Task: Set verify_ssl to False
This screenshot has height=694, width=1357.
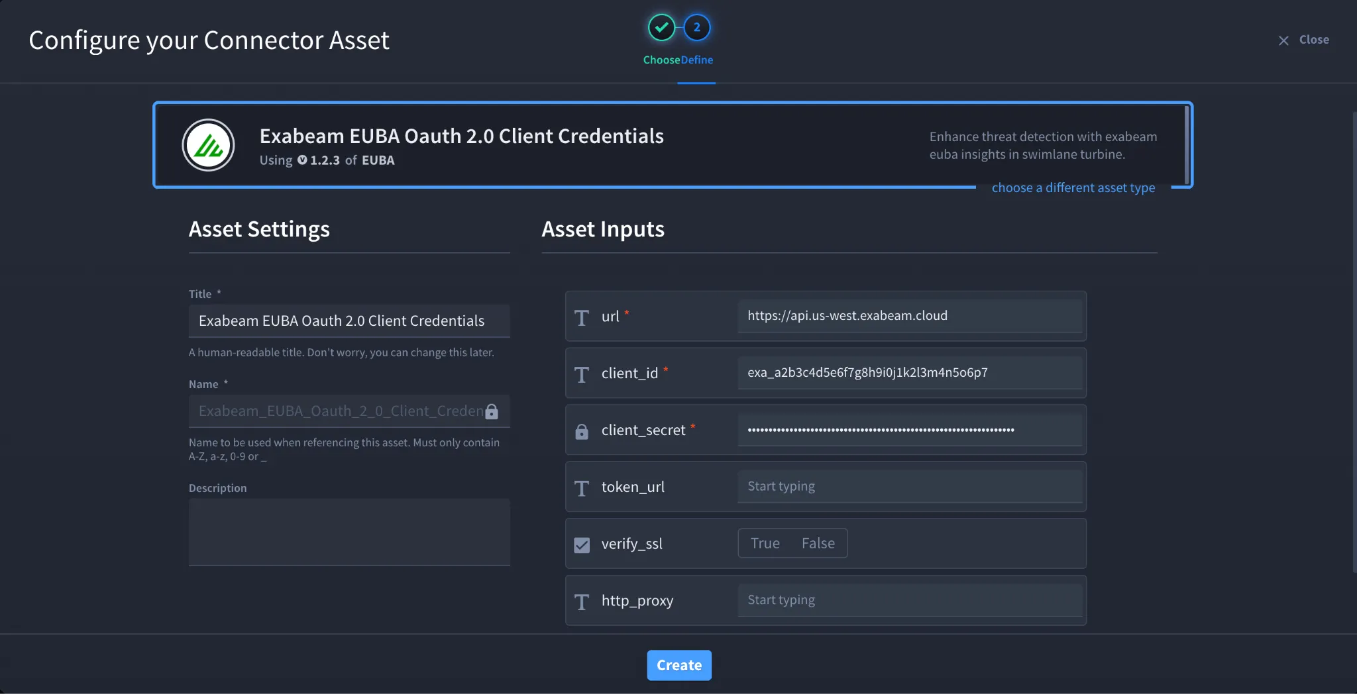Action: point(818,543)
